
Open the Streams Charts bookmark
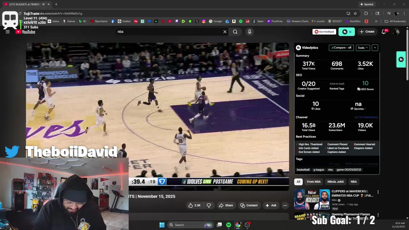coord(297,21)
